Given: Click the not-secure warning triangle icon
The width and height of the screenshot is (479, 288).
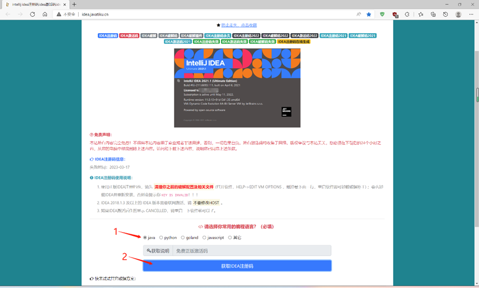Looking at the screenshot, I should 59,14.
